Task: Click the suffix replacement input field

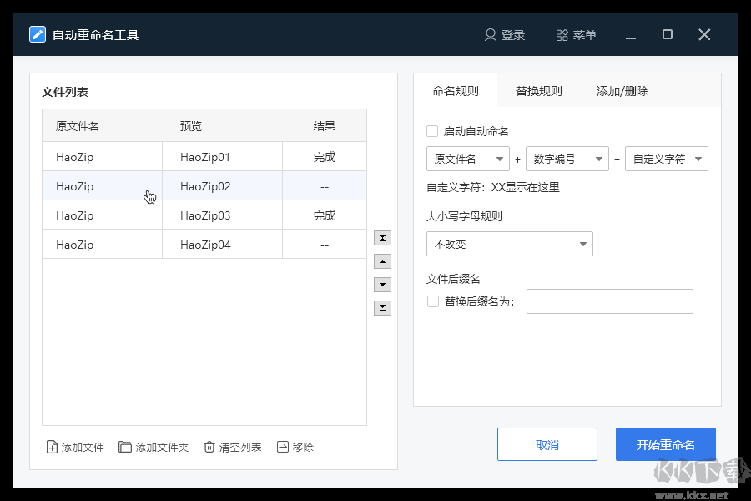Action: pos(609,301)
